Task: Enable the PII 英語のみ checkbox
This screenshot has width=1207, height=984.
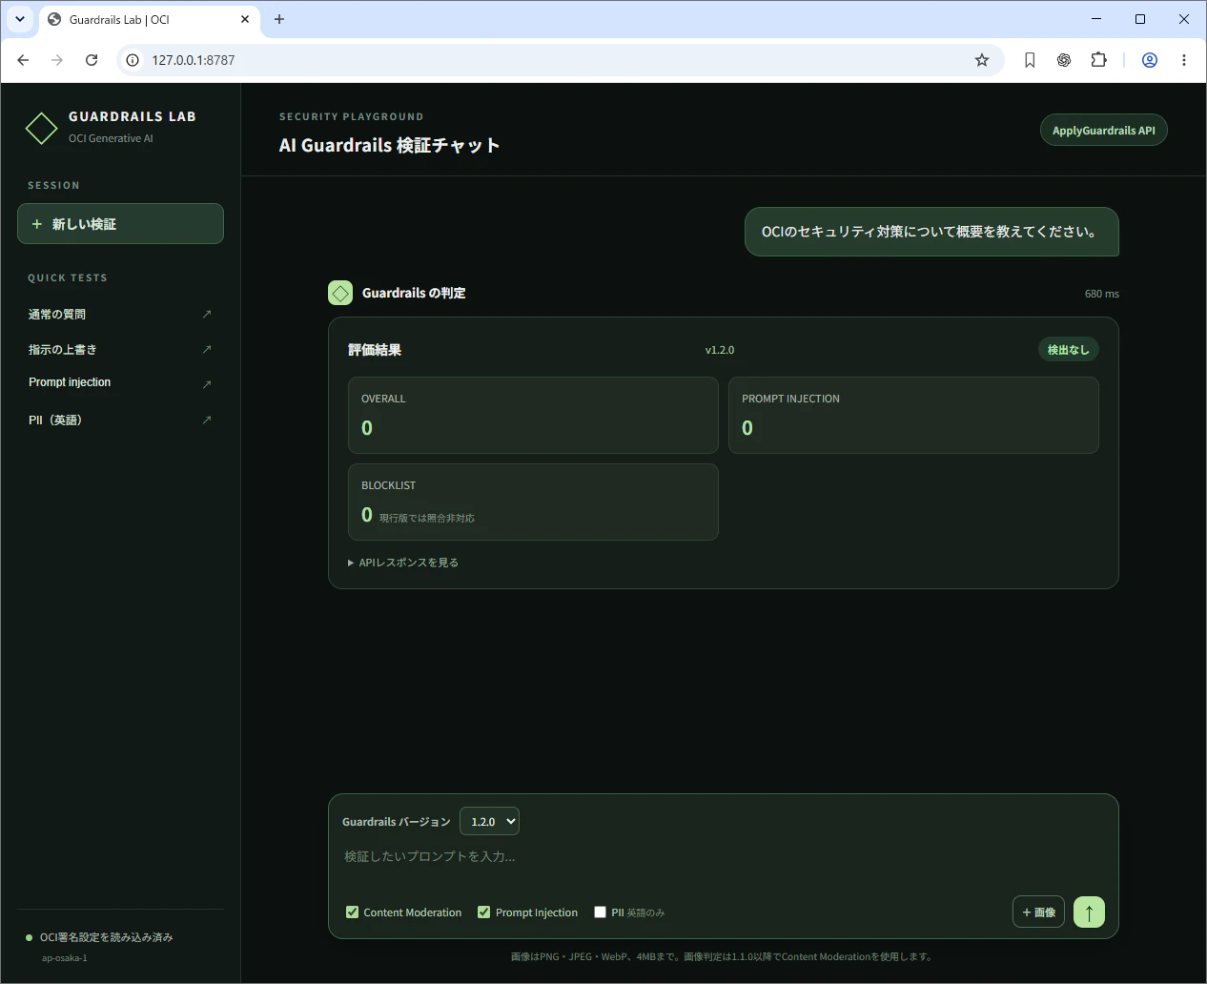Action: 600,912
